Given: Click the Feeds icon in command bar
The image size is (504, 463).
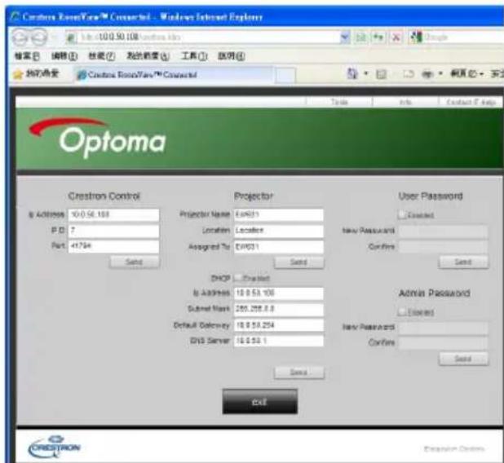Looking at the screenshot, I should pyautogui.click(x=382, y=74).
